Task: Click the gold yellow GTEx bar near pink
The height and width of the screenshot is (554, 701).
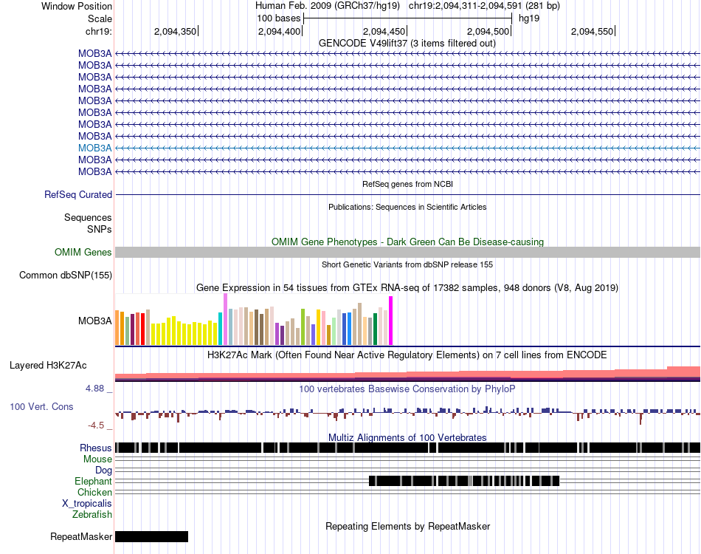Action: coord(318,327)
